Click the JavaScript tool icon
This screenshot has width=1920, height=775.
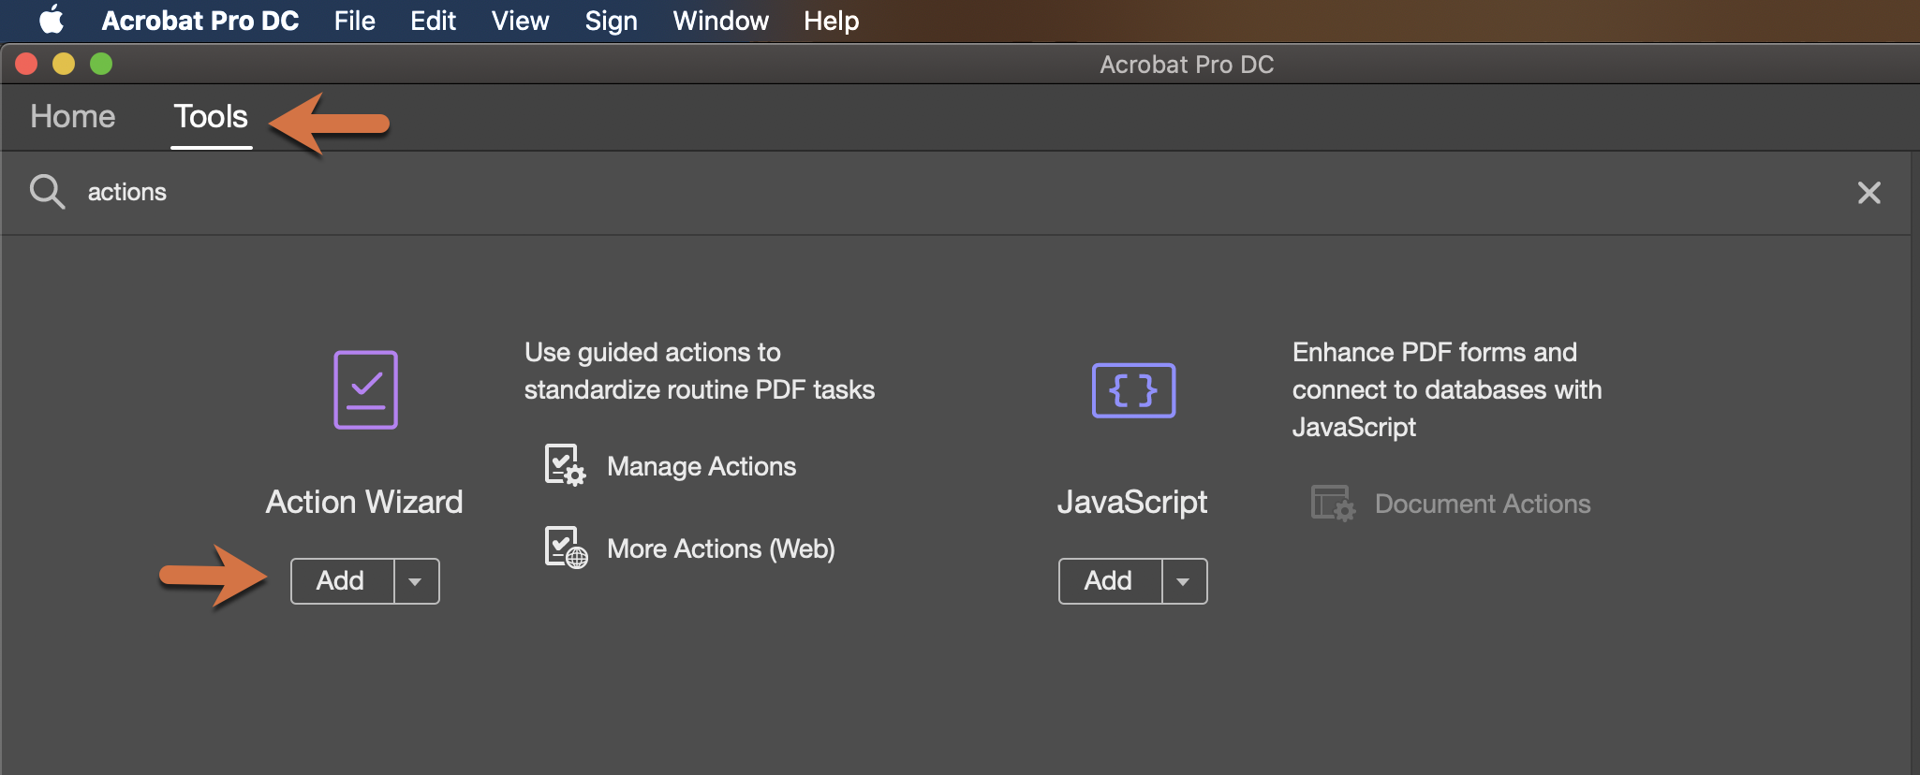[1133, 390]
